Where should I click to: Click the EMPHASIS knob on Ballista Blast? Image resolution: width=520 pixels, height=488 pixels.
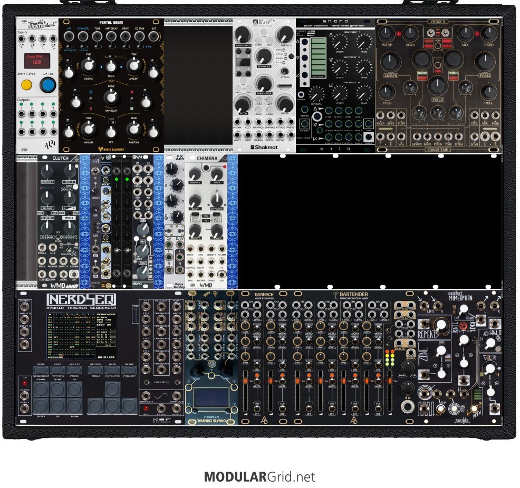[264, 56]
